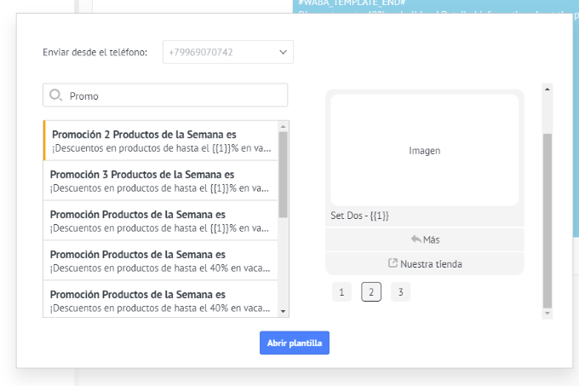Expand the +79969070742 sender selector
This screenshot has width=579, height=386.
pyautogui.click(x=228, y=52)
